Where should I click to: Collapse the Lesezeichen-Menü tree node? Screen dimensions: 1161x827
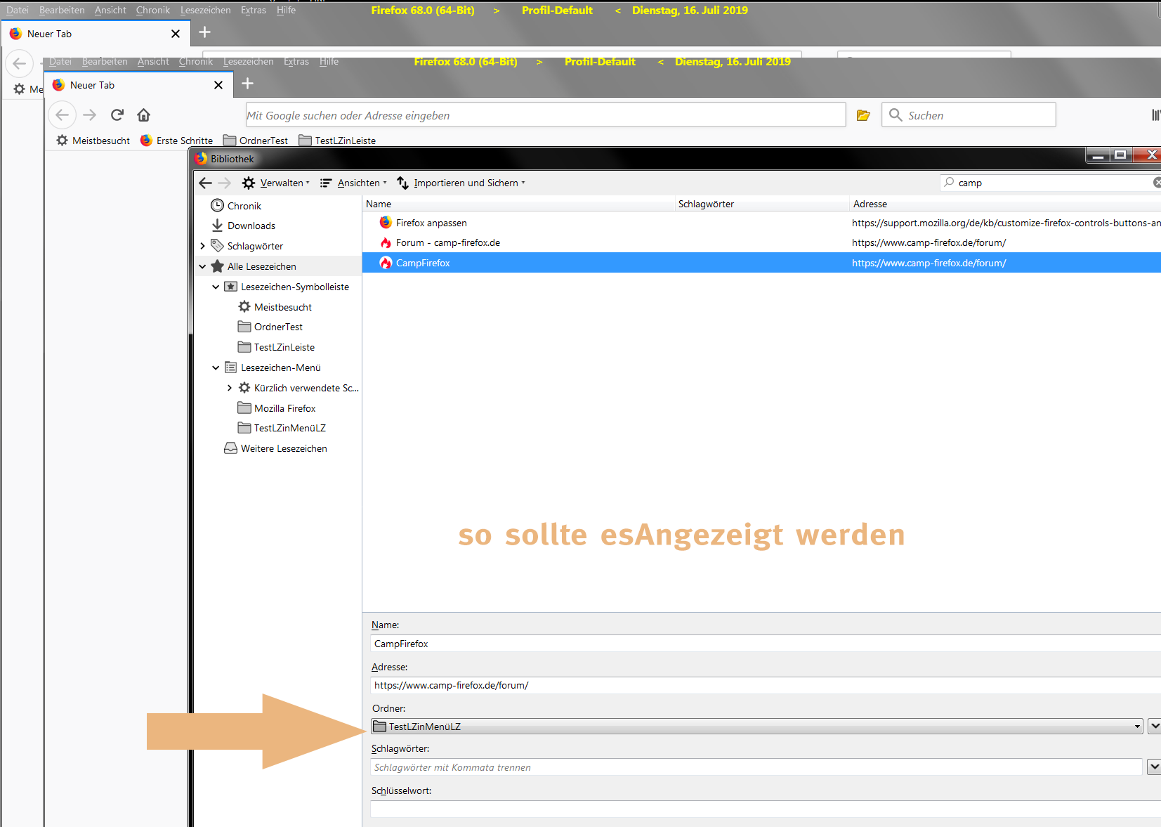216,367
